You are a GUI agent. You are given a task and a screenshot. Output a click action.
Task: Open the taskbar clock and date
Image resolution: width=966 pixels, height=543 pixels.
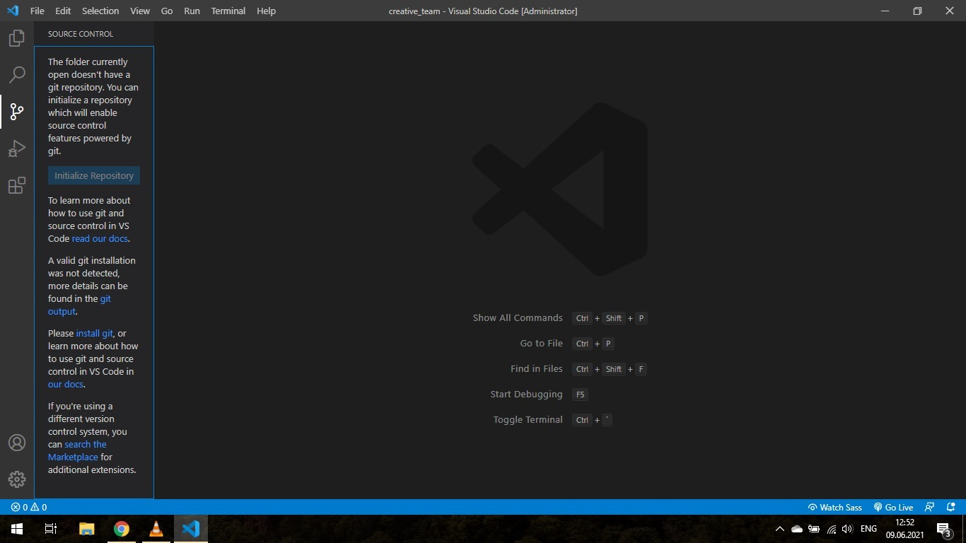pyautogui.click(x=904, y=529)
